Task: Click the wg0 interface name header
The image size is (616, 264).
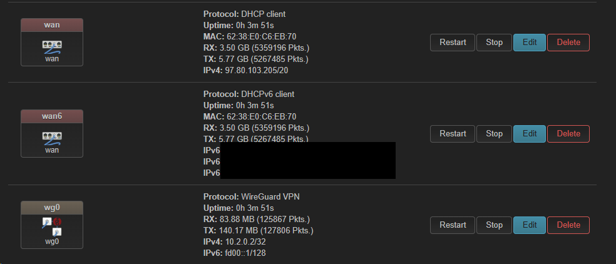Action: click(x=52, y=207)
